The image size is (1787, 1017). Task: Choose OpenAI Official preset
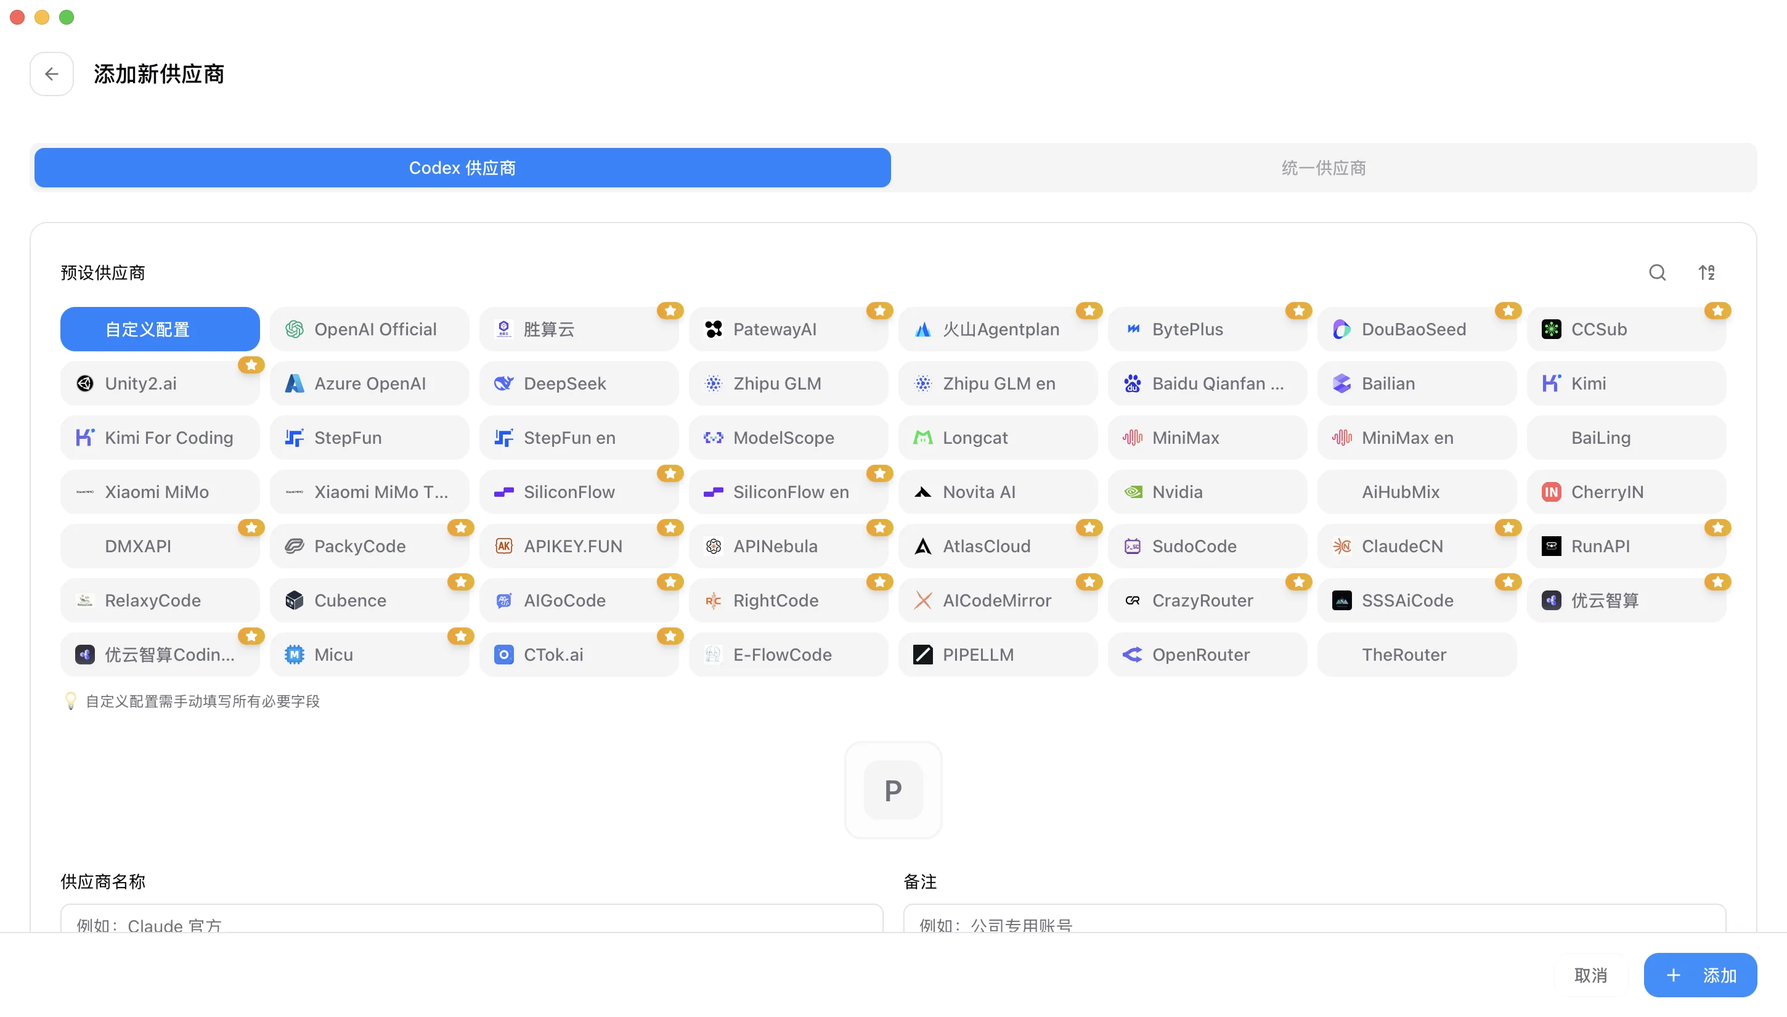coord(369,329)
